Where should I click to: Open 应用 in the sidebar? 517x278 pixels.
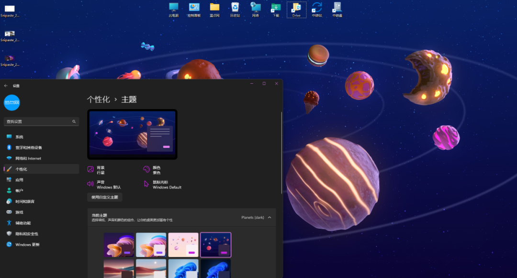tap(41, 180)
